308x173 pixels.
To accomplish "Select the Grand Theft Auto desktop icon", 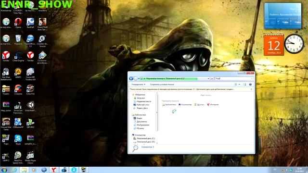I will pos(42,24).
